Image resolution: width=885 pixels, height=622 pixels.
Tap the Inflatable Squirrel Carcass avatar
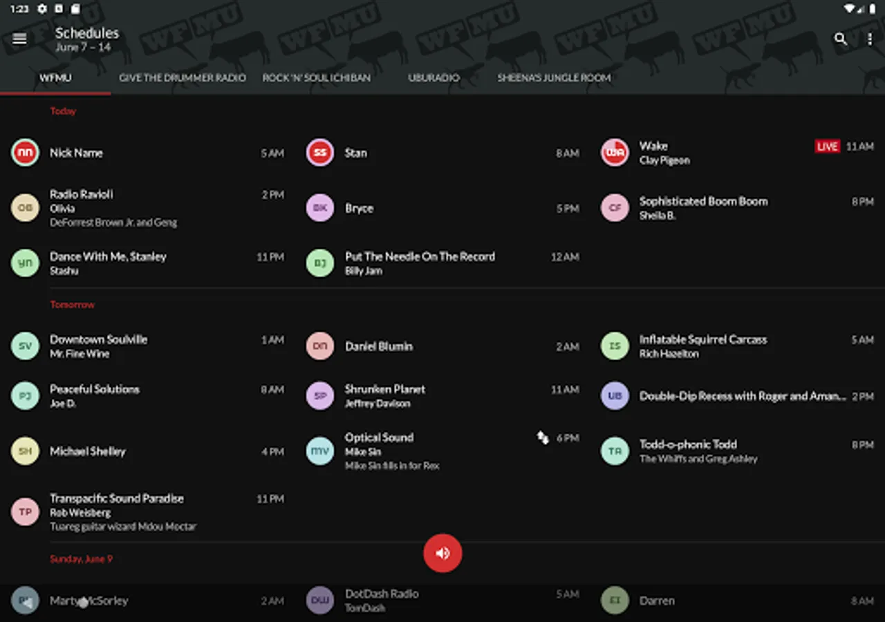(x=615, y=346)
